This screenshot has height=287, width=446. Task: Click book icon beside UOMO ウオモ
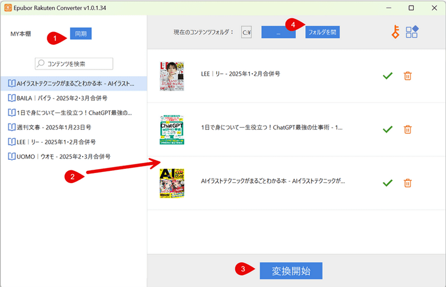12,156
